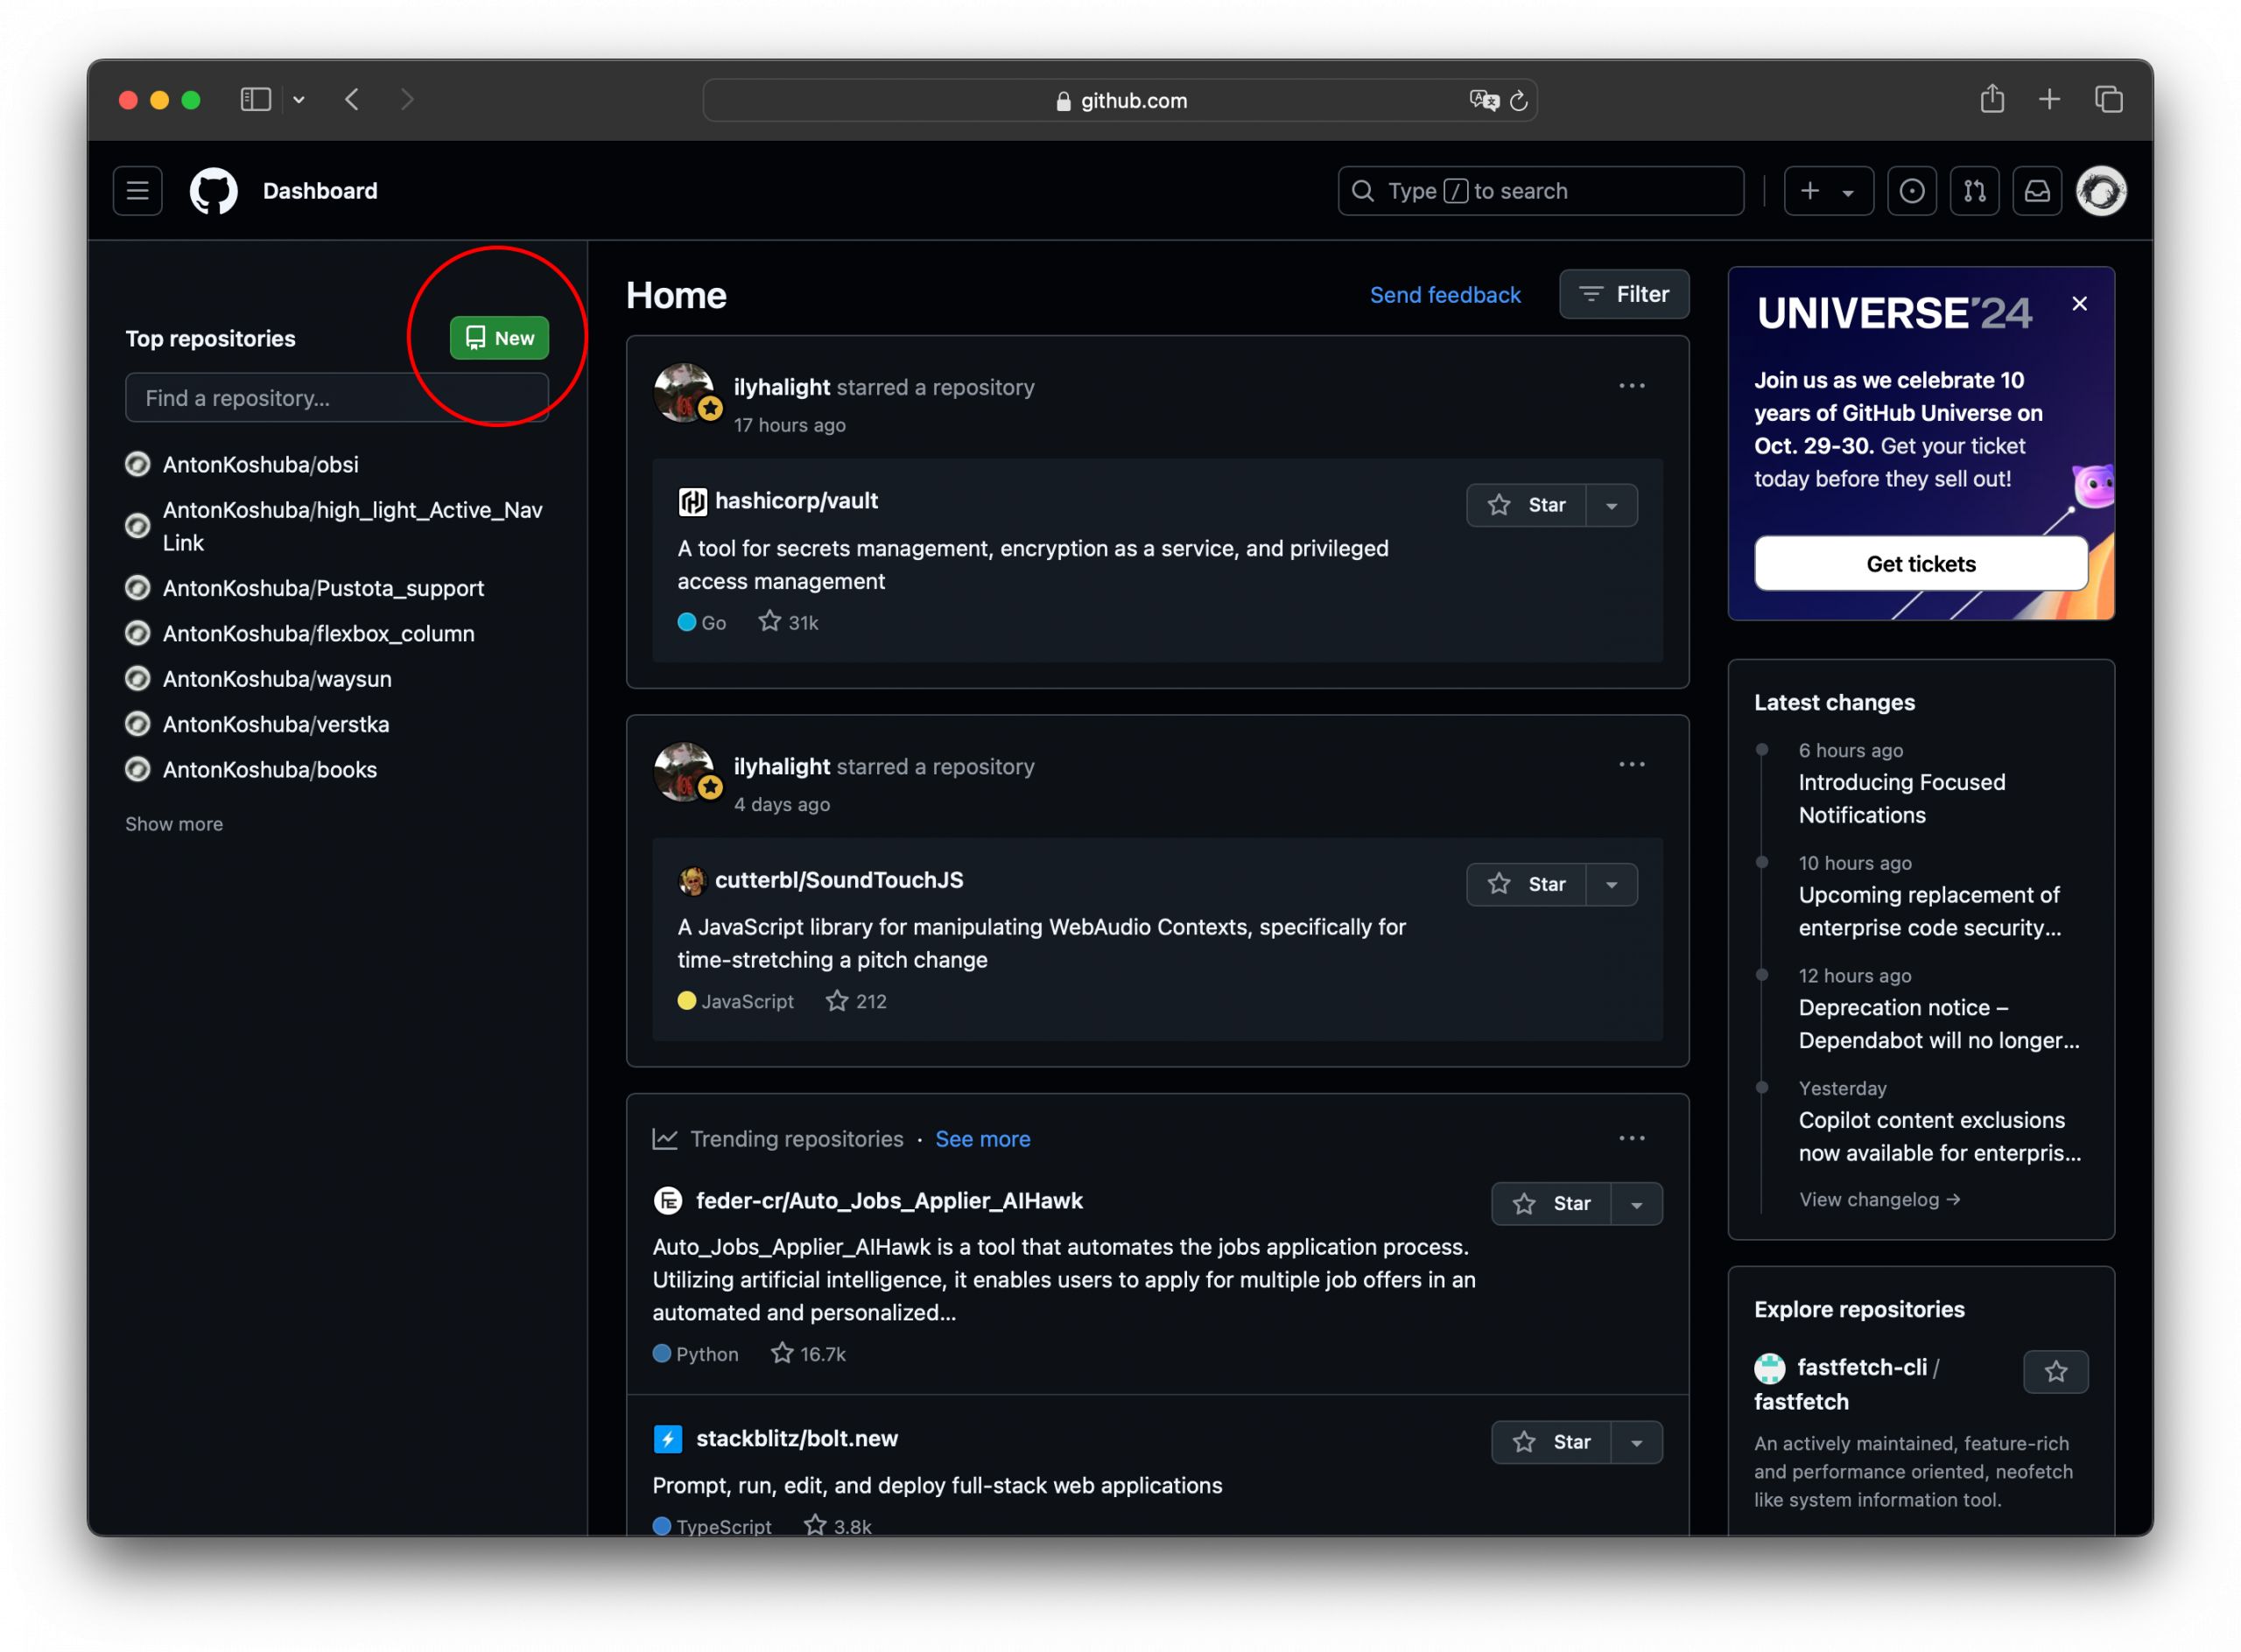
Task: Star fastfetch-cli/fastfetch in Explore repositories
Action: click(2055, 1372)
